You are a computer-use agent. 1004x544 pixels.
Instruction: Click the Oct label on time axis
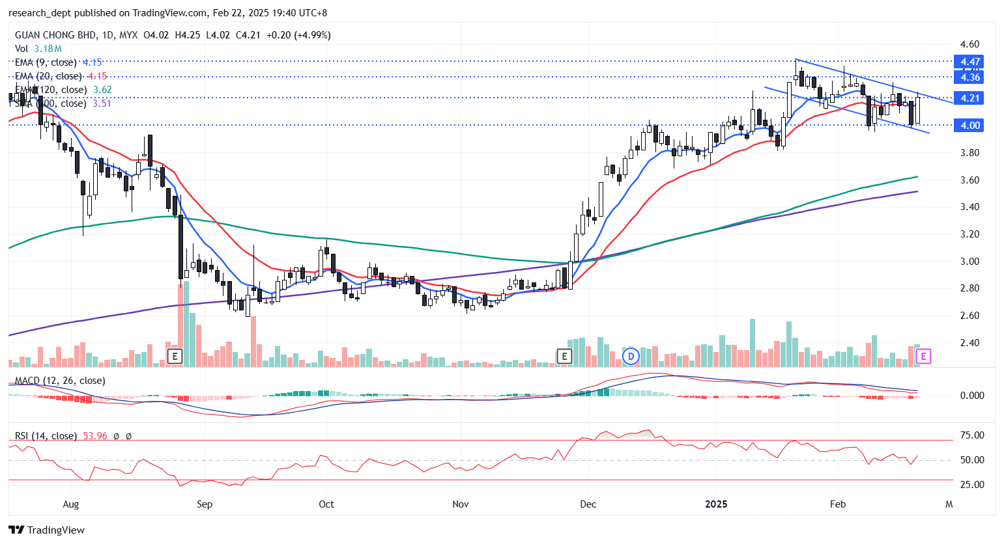[x=326, y=504]
